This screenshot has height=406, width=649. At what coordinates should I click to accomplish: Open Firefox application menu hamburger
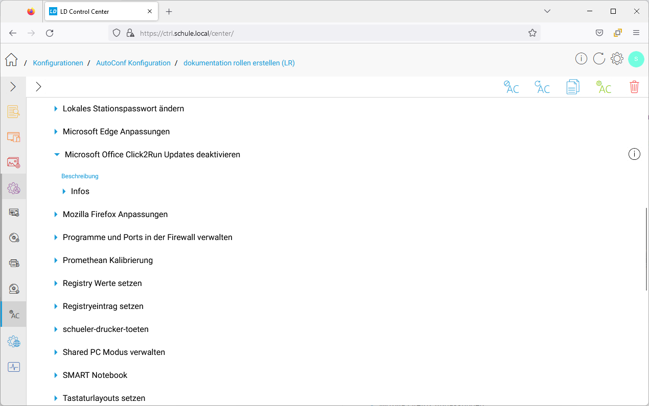636,33
